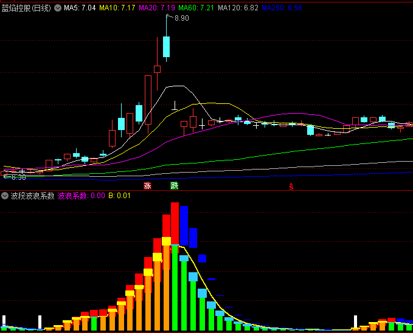Select the yellow MA10 label
The width and height of the screenshot is (413, 333).
click(117, 9)
